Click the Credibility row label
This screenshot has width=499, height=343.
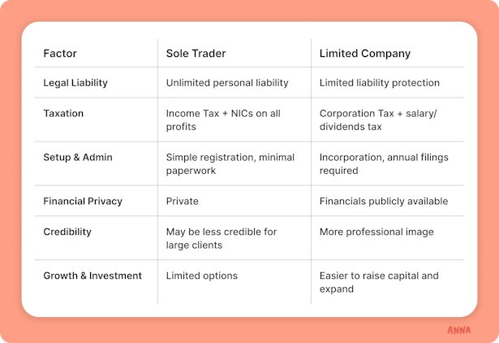point(67,232)
